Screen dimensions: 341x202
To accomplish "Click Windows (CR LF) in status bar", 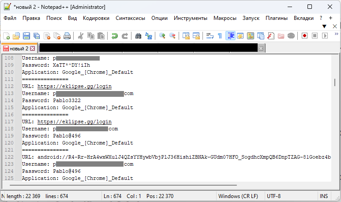I will pyautogui.click(x=238, y=196).
